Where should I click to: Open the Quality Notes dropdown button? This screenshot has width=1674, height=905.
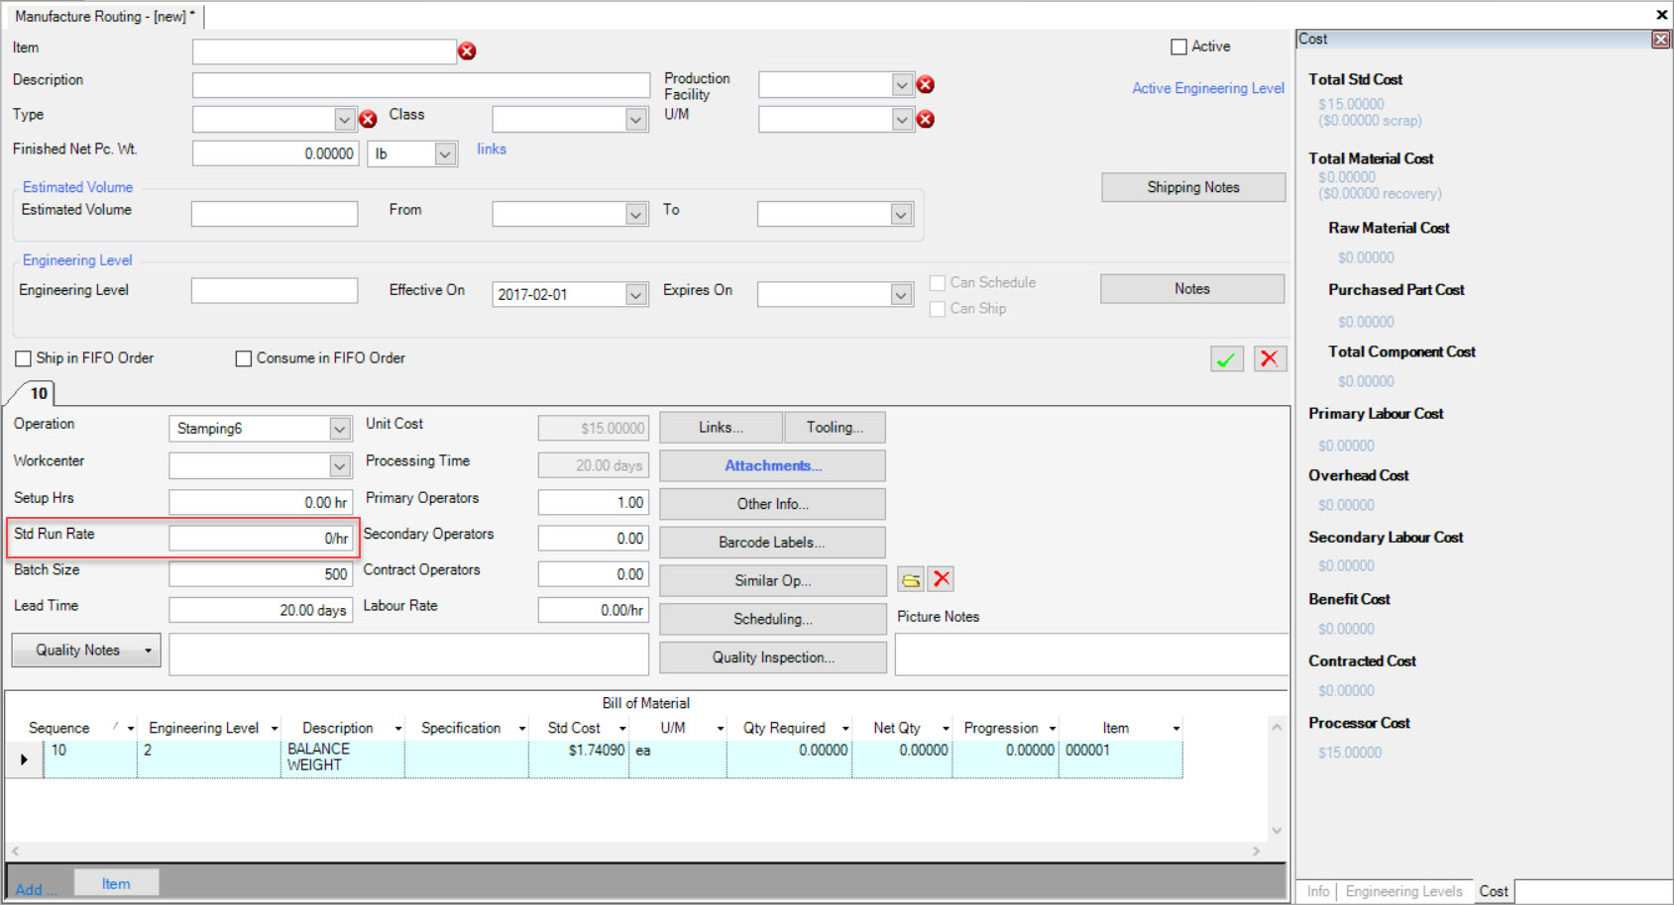149,651
